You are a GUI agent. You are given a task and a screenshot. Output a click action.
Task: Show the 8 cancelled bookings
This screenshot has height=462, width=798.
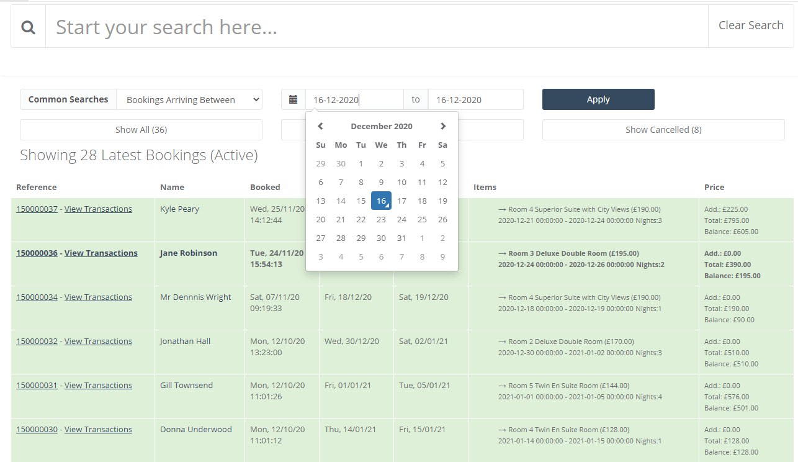663,129
